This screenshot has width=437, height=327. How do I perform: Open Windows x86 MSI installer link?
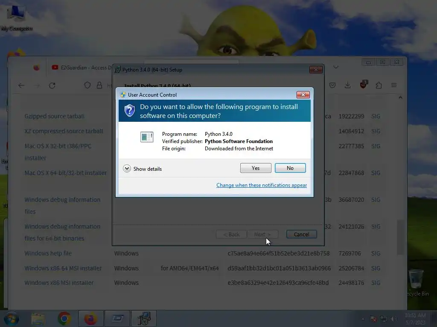click(59, 283)
